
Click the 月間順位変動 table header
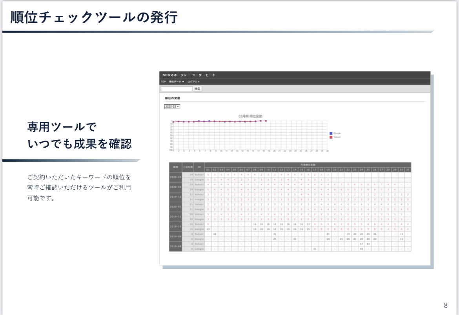pyautogui.click(x=308, y=165)
